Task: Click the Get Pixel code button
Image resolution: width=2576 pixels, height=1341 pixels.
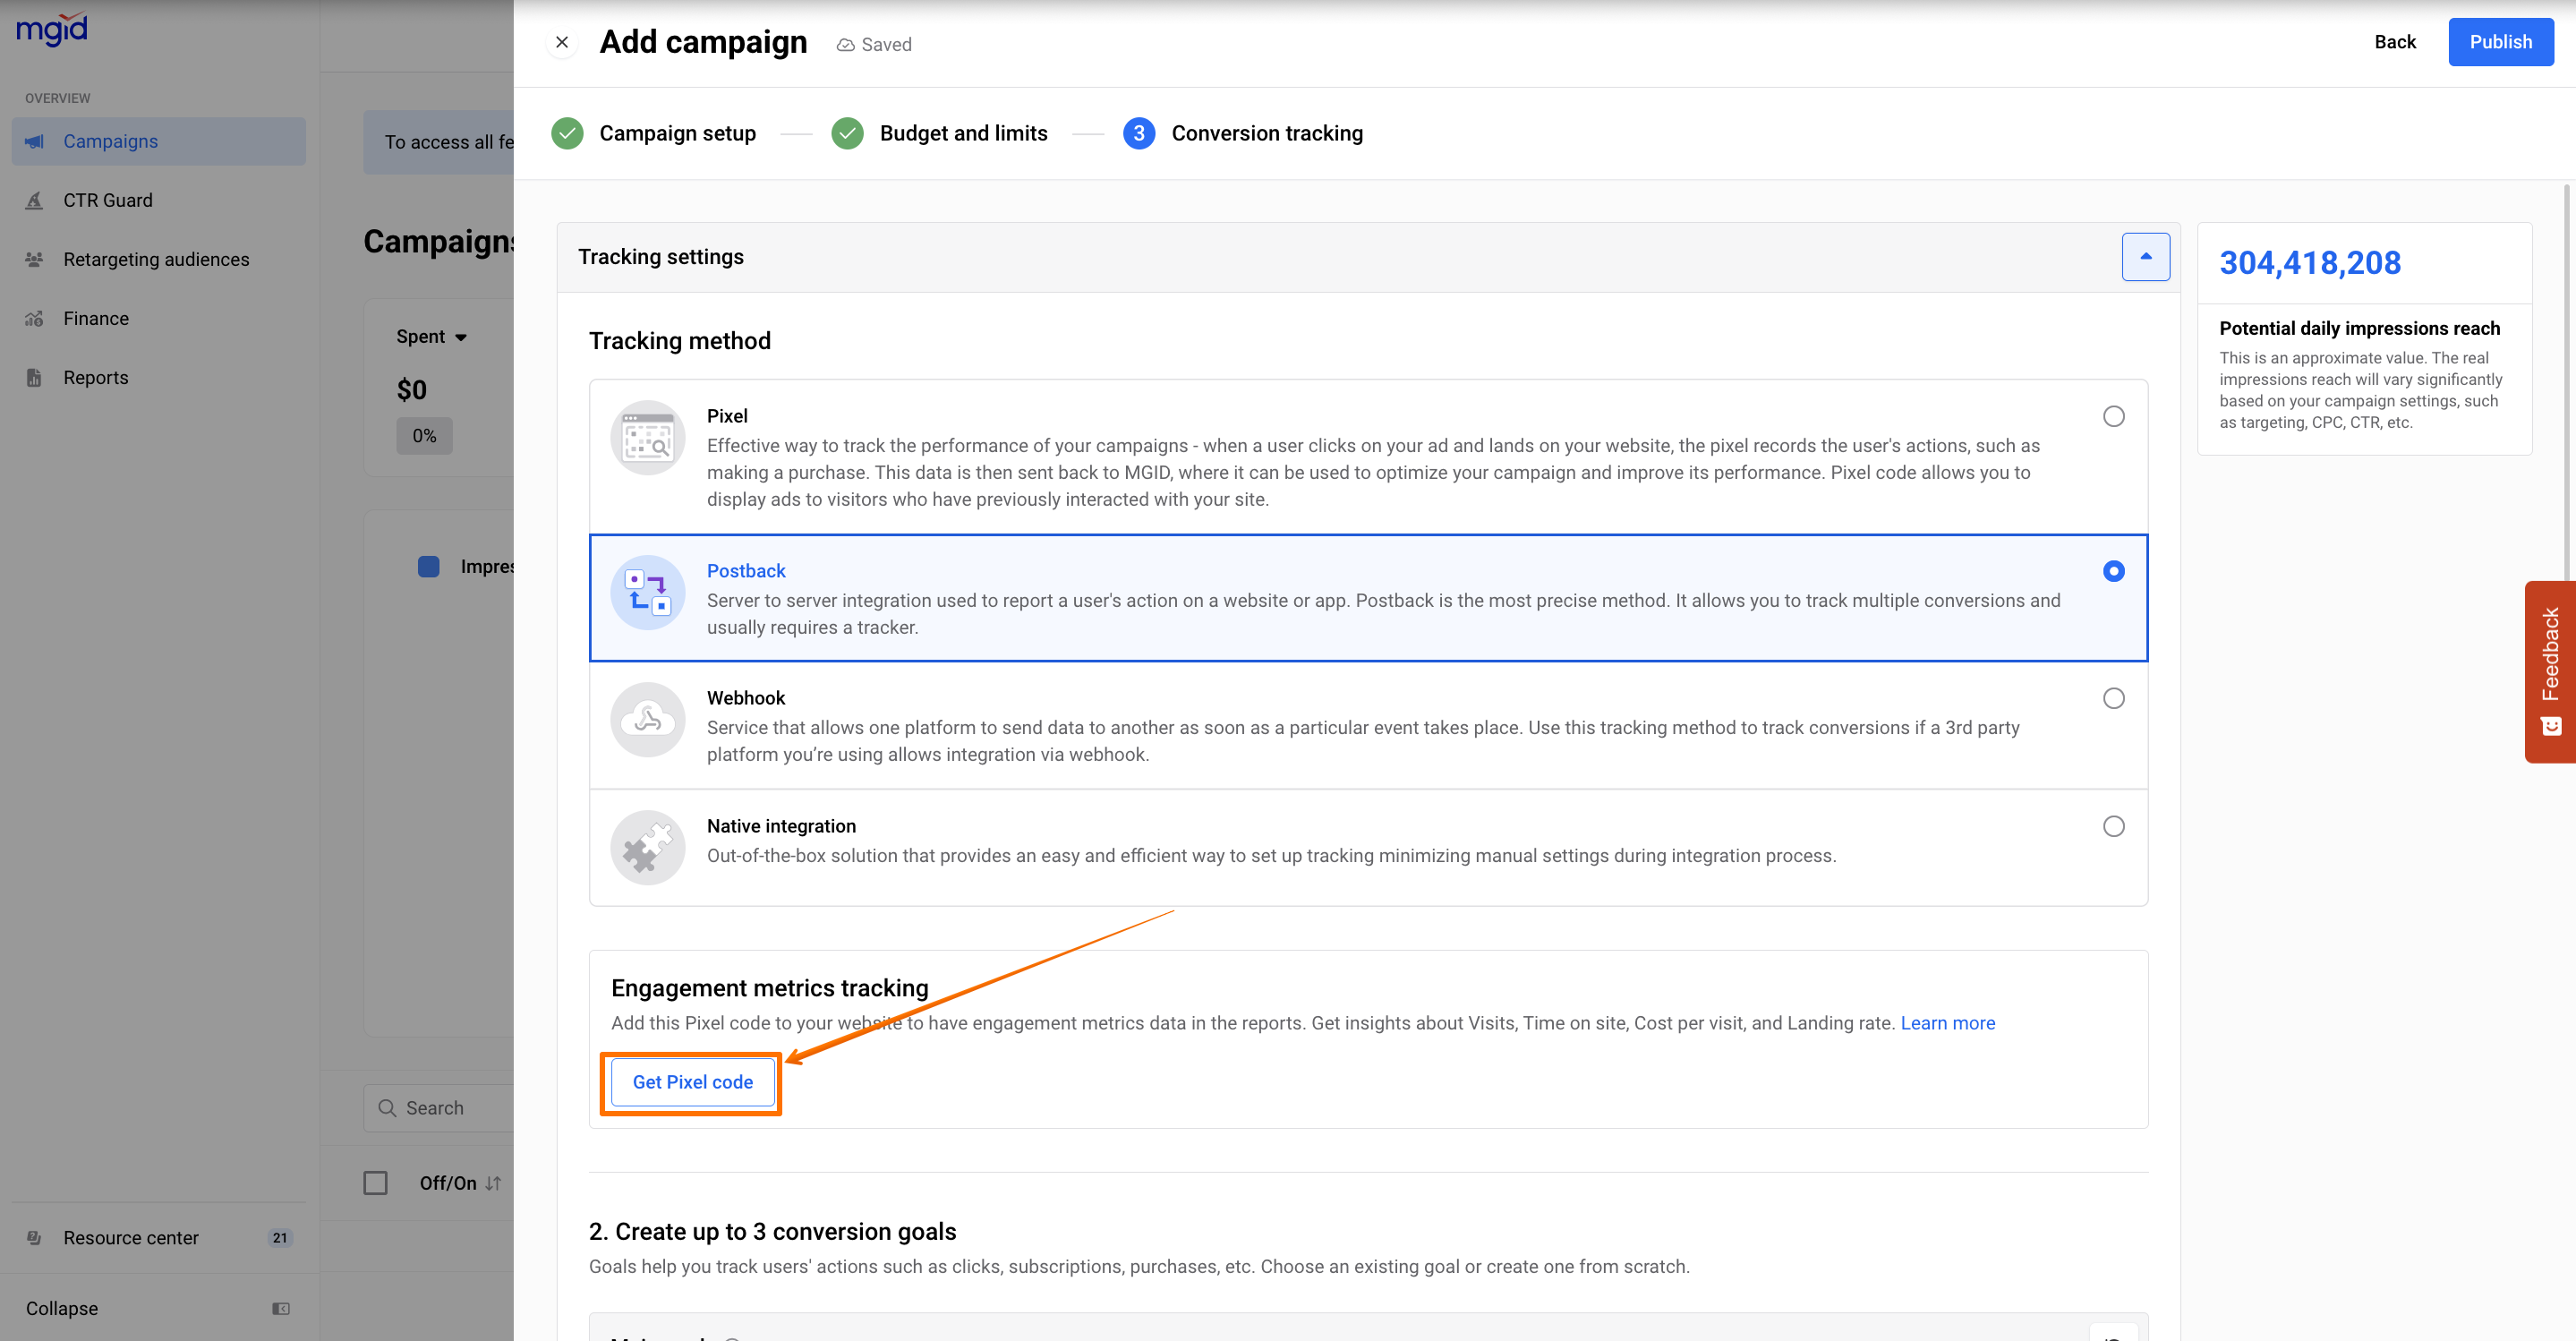Action: (x=692, y=1082)
